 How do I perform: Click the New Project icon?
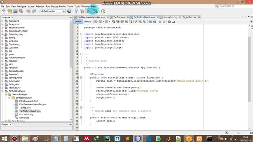point(10,11)
